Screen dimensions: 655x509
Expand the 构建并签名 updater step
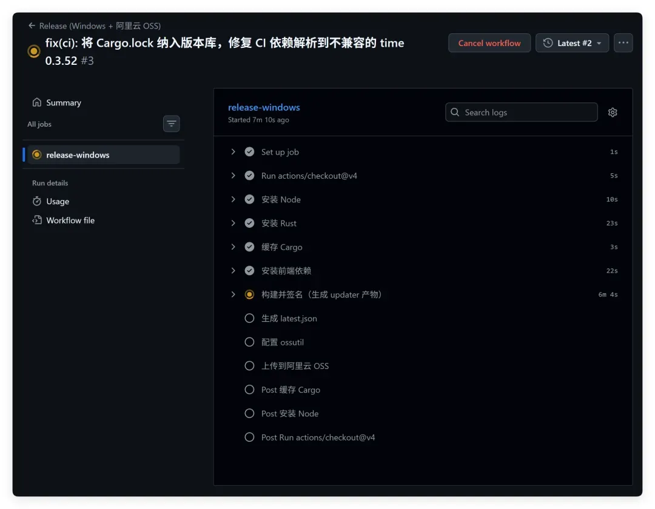click(233, 294)
